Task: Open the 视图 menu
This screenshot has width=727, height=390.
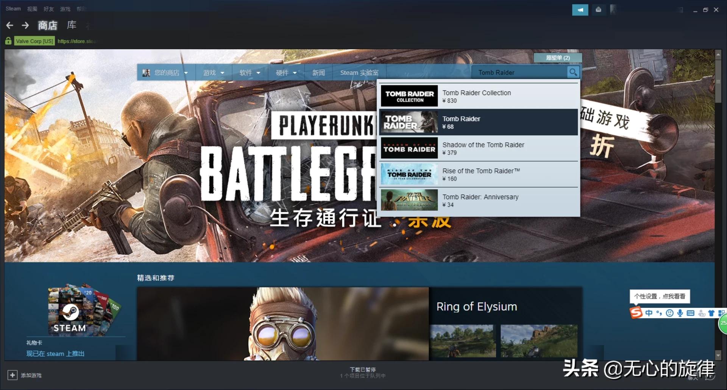Action: pyautogui.click(x=32, y=9)
